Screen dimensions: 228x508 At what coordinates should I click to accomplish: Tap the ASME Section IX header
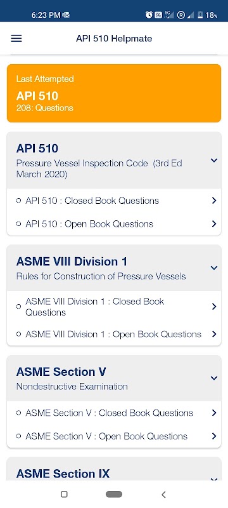point(114,469)
